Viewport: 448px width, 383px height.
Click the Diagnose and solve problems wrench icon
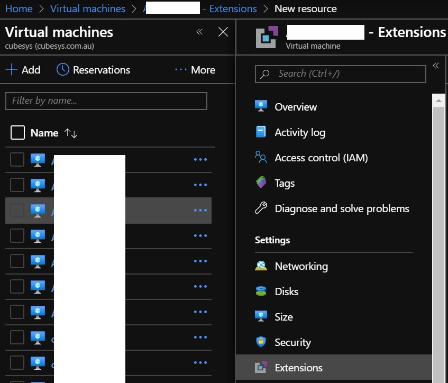click(261, 208)
